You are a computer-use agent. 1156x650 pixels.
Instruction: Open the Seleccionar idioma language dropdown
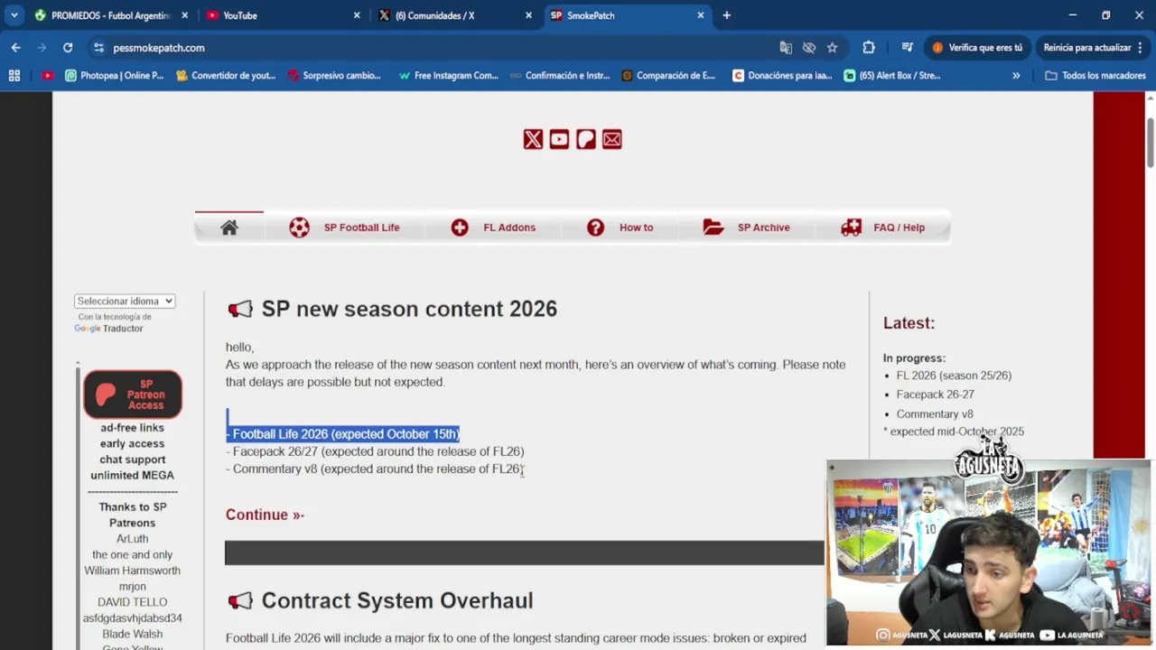[x=125, y=301]
